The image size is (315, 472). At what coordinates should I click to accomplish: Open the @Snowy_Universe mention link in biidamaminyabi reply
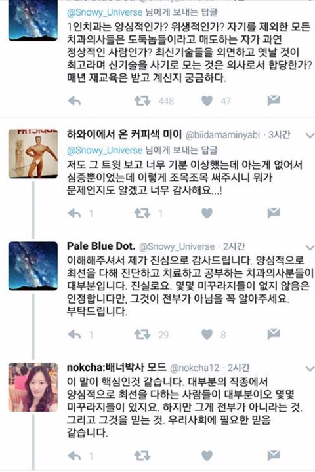[x=104, y=150]
